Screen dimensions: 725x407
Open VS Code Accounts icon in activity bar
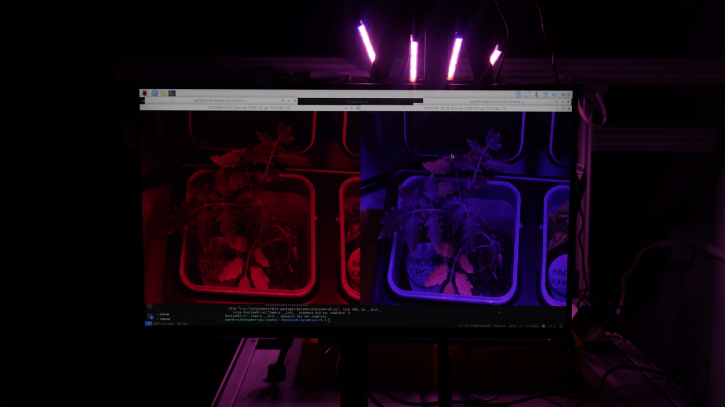[150, 306]
